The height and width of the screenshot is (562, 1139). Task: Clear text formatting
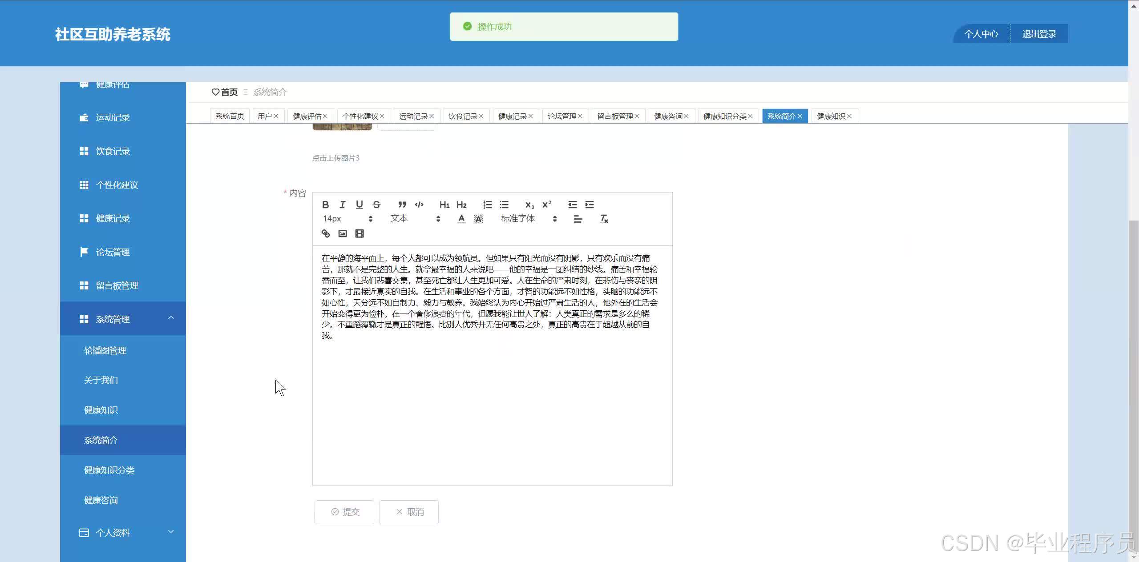coord(604,219)
